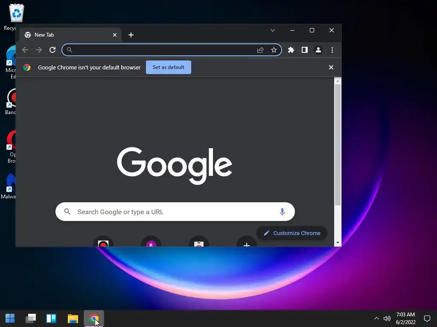Open the purple B shortcut tile
437x327 pixels.
click(x=151, y=242)
